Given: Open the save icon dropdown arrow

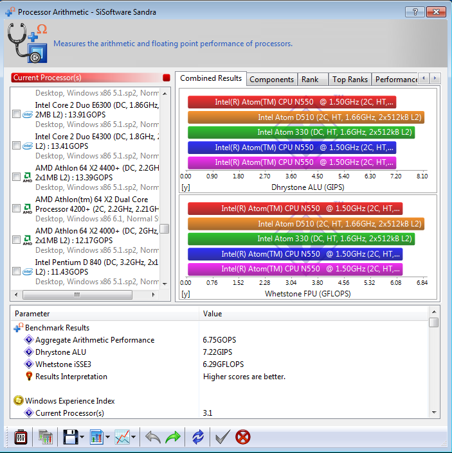Looking at the screenshot, I should pos(82,438).
